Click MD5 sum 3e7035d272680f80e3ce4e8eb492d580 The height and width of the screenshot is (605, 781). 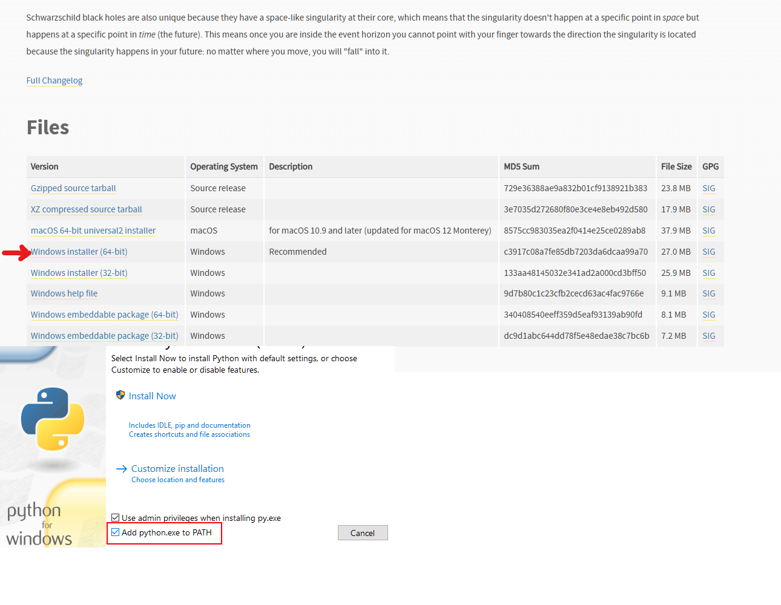576,209
